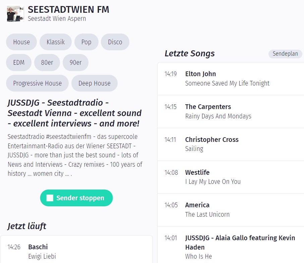Open the Disco genre tag
The height and width of the screenshot is (263, 304).
click(x=115, y=42)
